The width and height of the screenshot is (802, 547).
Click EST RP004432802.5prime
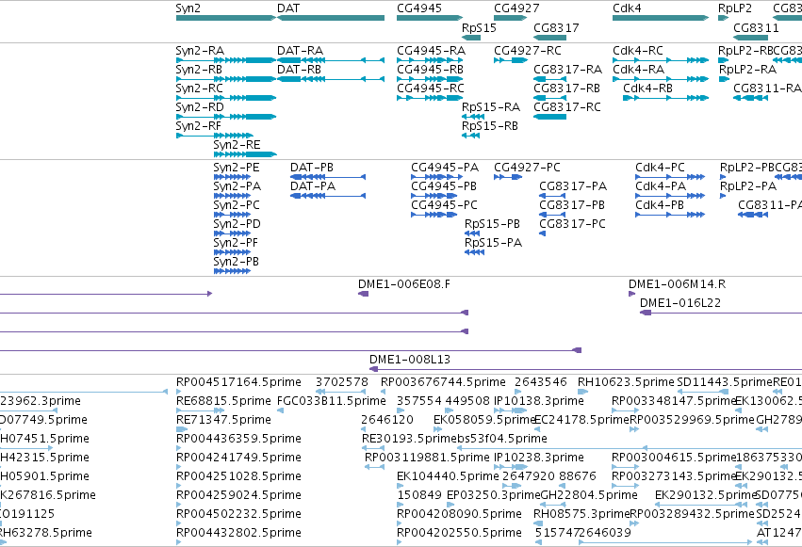pyautogui.click(x=238, y=533)
